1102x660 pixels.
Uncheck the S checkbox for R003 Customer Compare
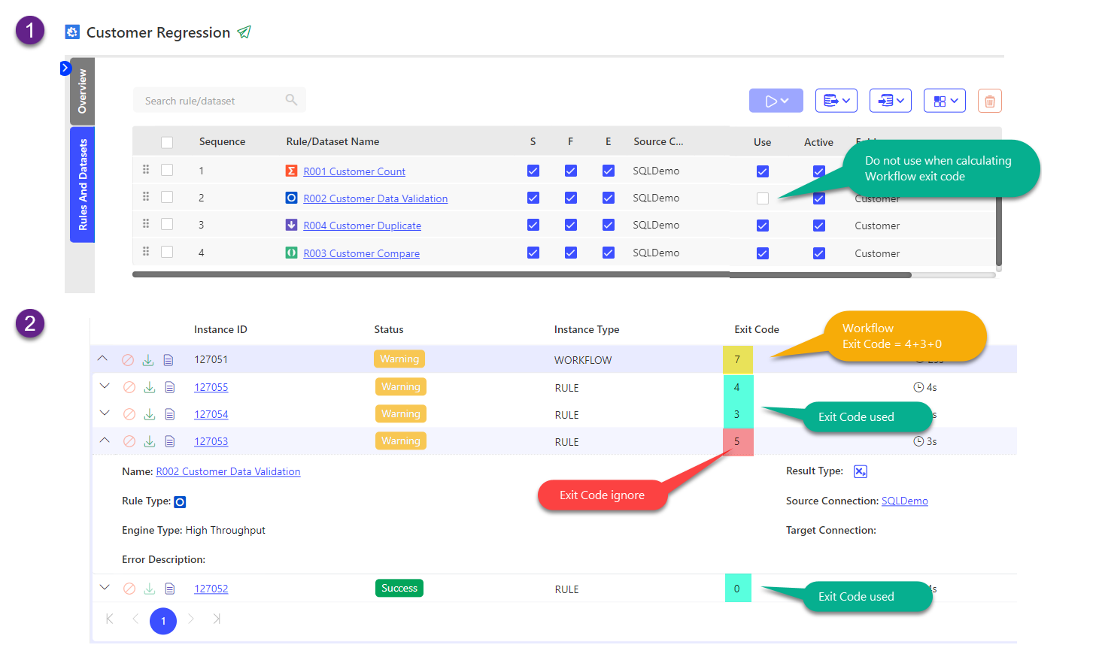[533, 253]
